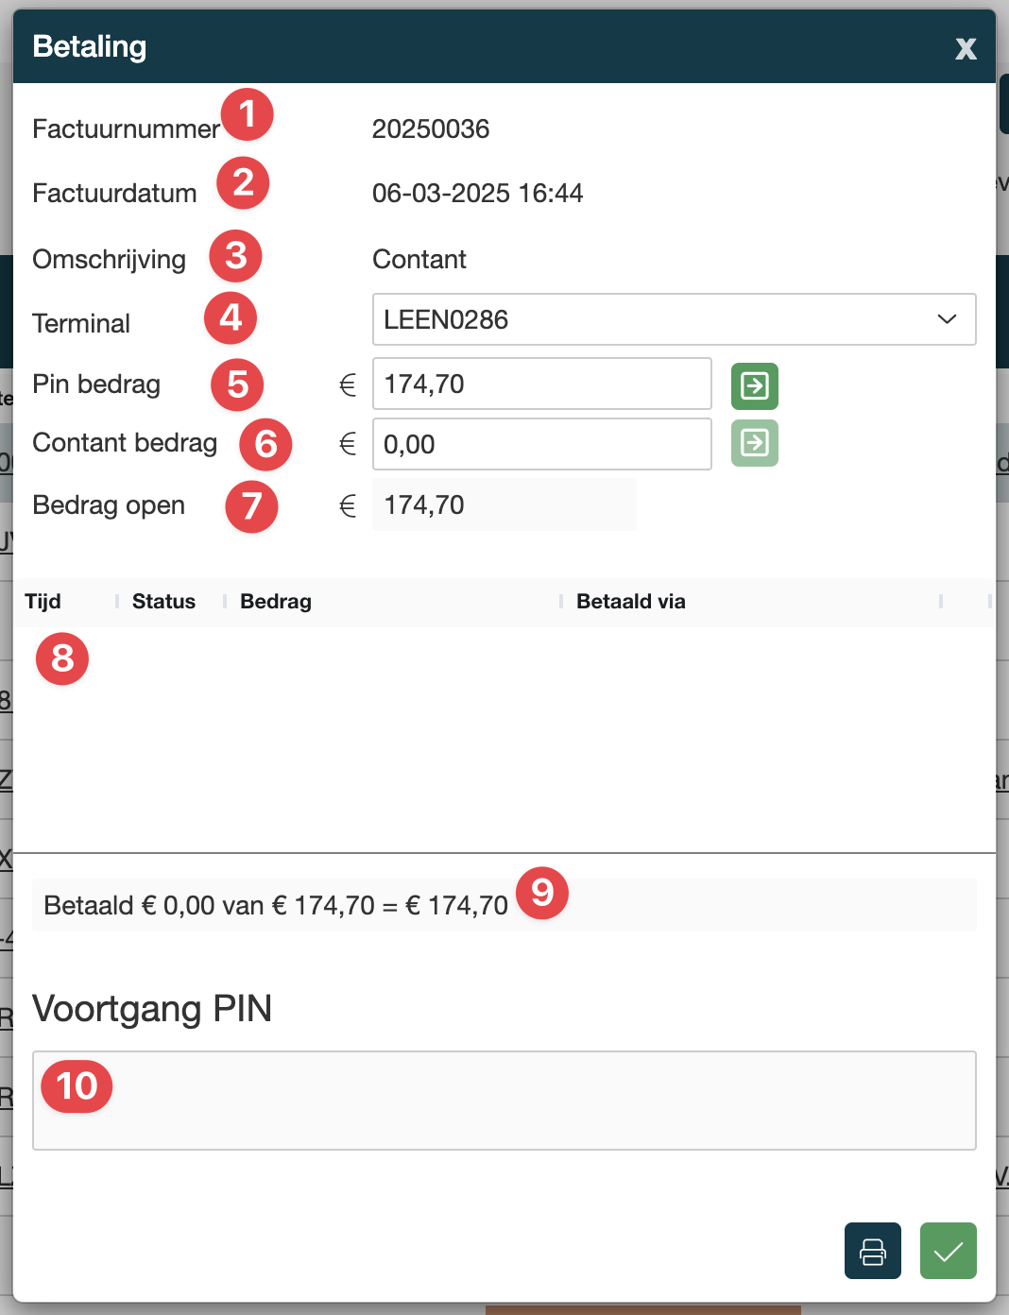Close the Betaling dialog with the X

coord(965,49)
